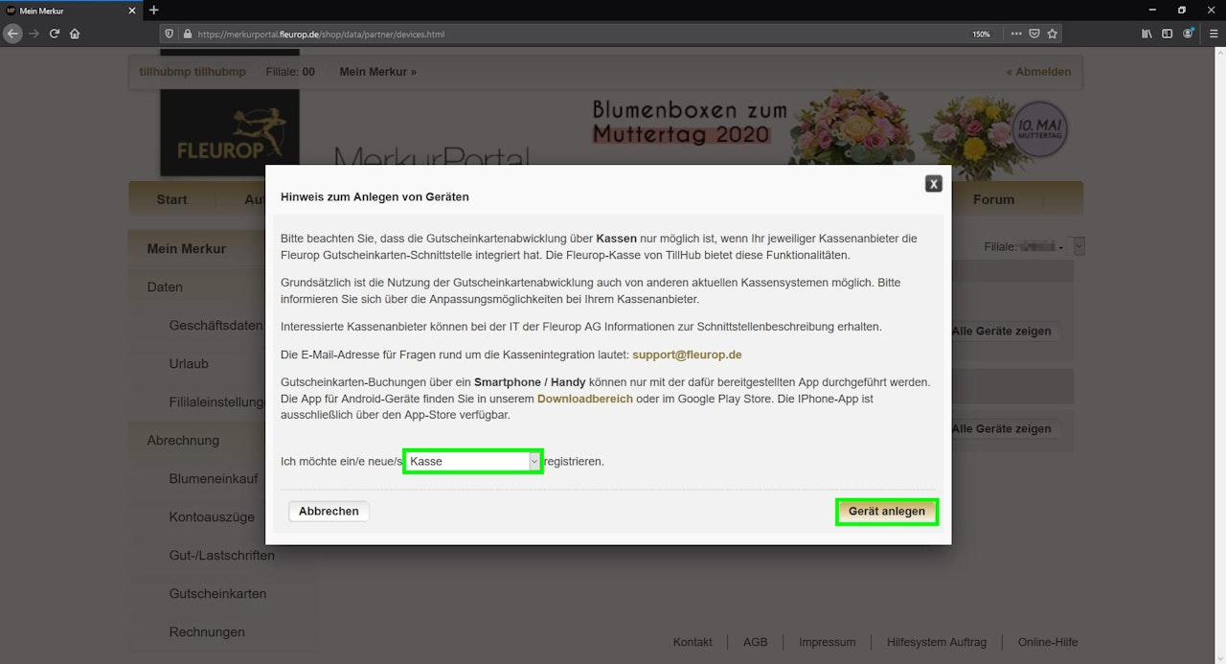Open the Kontakt footer link
This screenshot has width=1226, height=664.
(692, 642)
